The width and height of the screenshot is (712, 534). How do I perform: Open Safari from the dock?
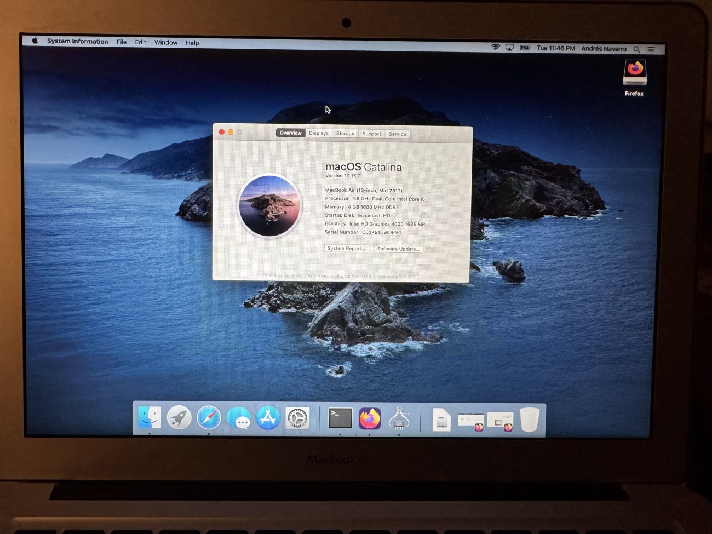click(209, 418)
